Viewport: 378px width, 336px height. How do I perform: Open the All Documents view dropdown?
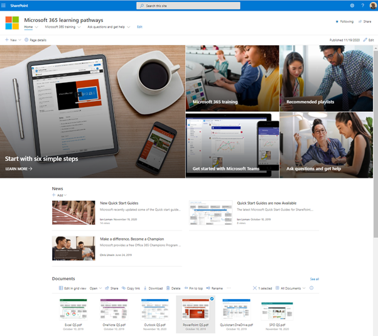tap(291, 288)
